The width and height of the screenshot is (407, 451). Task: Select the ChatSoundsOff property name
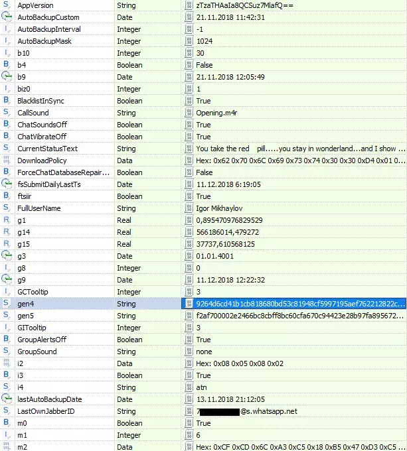pyautogui.click(x=42, y=125)
